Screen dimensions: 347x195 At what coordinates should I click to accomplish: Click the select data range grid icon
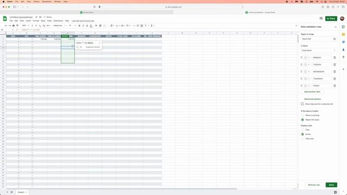point(335,39)
